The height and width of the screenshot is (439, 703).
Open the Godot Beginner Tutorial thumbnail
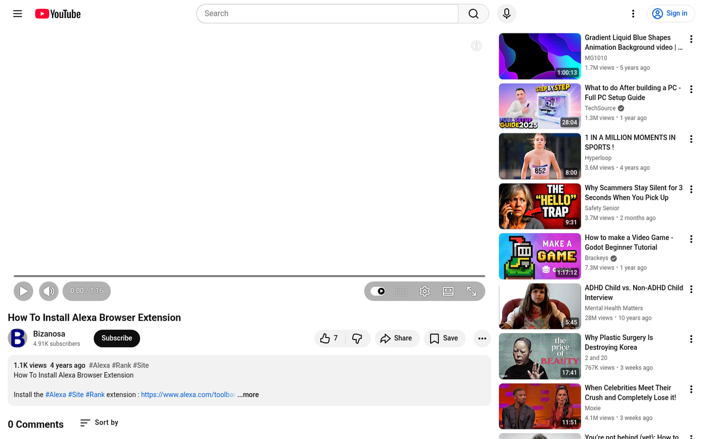click(539, 256)
